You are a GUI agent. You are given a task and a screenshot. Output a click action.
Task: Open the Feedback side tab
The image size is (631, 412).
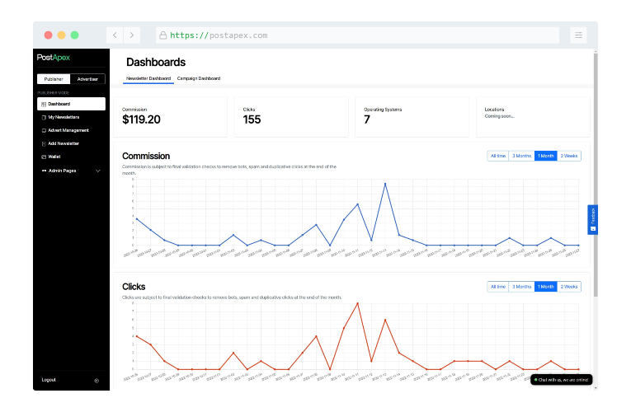coord(592,219)
